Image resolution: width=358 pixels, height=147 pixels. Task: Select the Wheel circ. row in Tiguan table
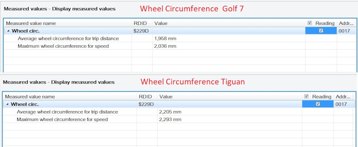point(179,104)
